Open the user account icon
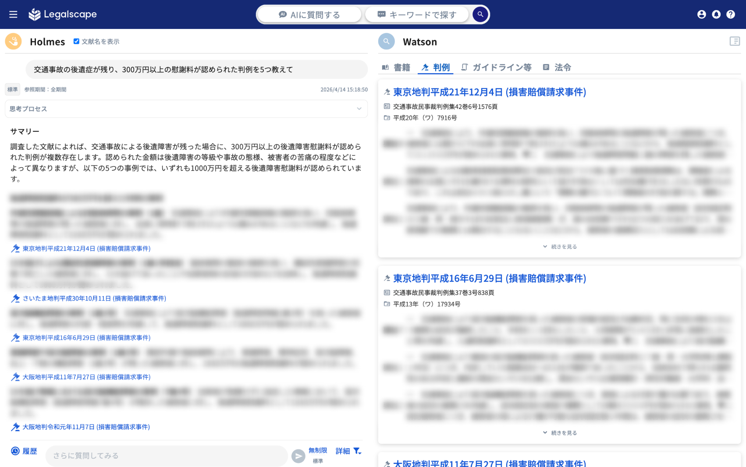Image resolution: width=746 pixels, height=467 pixels. [x=701, y=14]
